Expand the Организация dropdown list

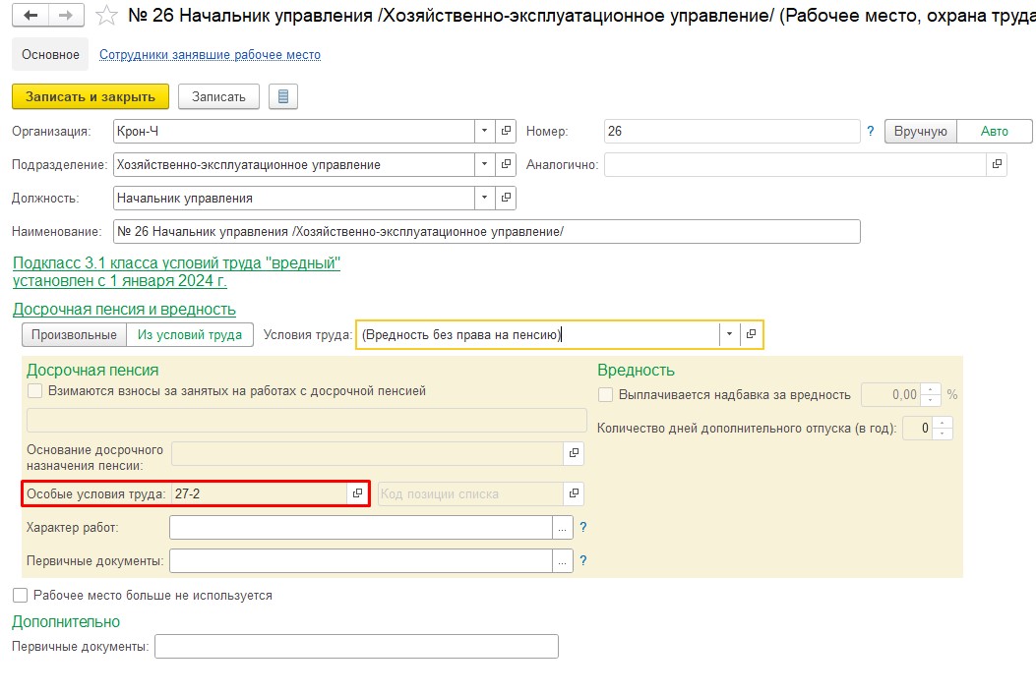(485, 132)
